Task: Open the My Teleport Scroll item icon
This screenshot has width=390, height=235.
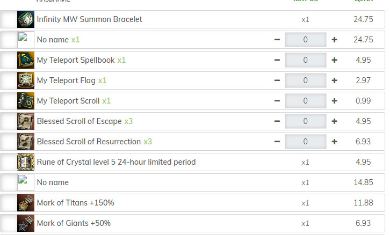Action: coord(26,101)
